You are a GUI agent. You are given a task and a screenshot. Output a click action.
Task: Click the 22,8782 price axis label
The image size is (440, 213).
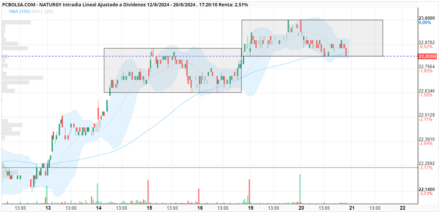click(427, 42)
